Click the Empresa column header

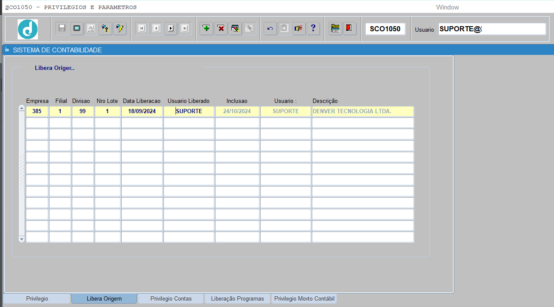(x=37, y=101)
